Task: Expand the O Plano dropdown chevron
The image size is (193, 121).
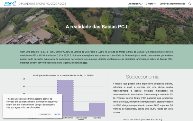Action: point(155,4)
